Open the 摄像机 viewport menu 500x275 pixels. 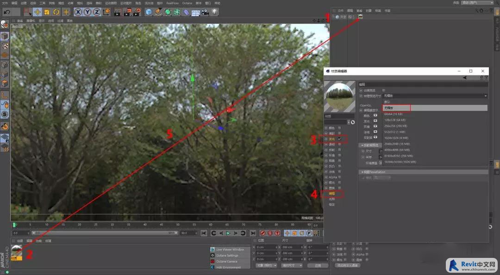tap(31, 21)
